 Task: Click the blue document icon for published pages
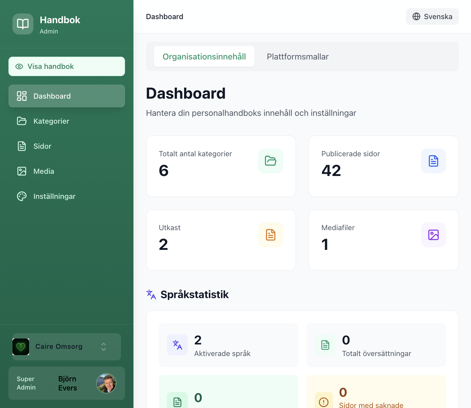click(x=433, y=161)
